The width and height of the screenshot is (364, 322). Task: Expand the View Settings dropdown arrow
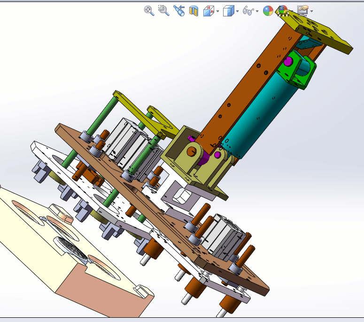[x=311, y=11]
